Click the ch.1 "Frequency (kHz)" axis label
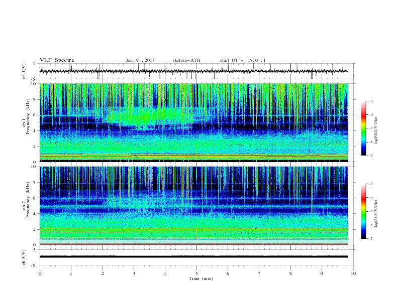Viewport: 398px width, 307px height. tap(28, 117)
